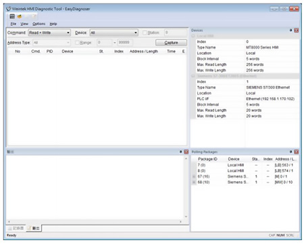Viewport: 304px width, 246px height.
Task: Click the output panel scroll left arrow
Action: point(9,222)
